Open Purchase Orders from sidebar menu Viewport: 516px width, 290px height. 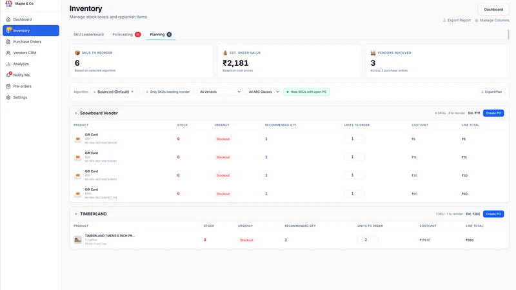pos(31,42)
